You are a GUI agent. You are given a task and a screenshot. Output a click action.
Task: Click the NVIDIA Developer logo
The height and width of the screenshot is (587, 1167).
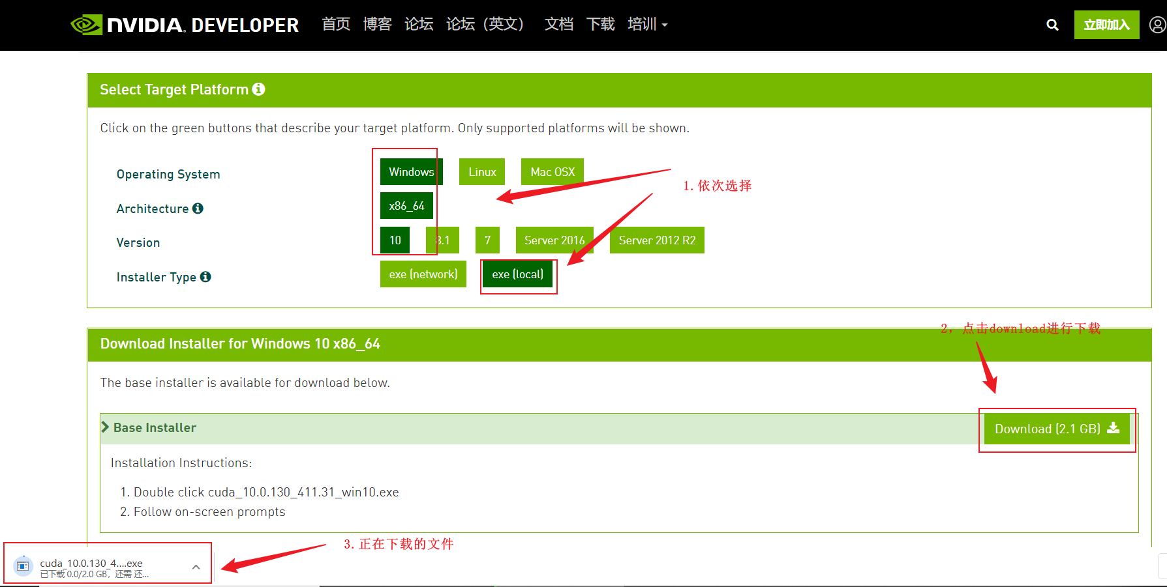tap(185, 25)
